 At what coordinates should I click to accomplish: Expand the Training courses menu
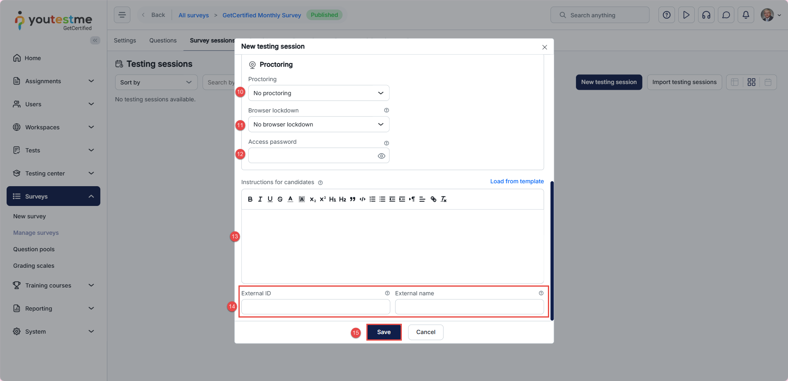[x=54, y=285]
